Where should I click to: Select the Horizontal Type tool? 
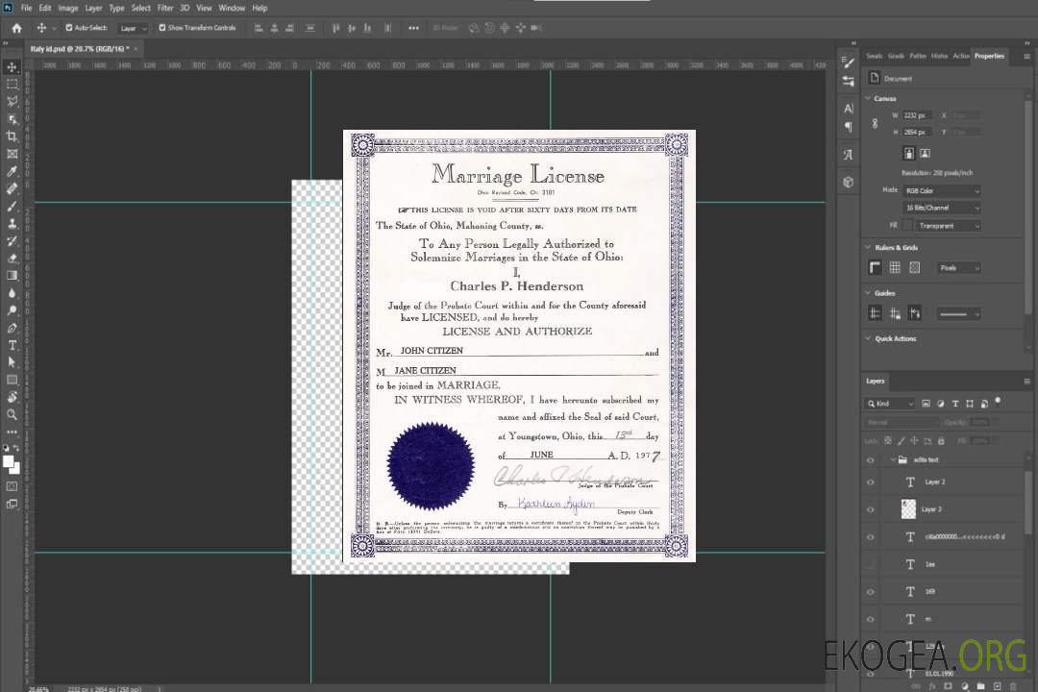pos(12,345)
